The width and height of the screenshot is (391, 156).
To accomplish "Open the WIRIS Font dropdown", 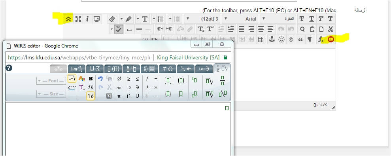I will (x=51, y=81).
